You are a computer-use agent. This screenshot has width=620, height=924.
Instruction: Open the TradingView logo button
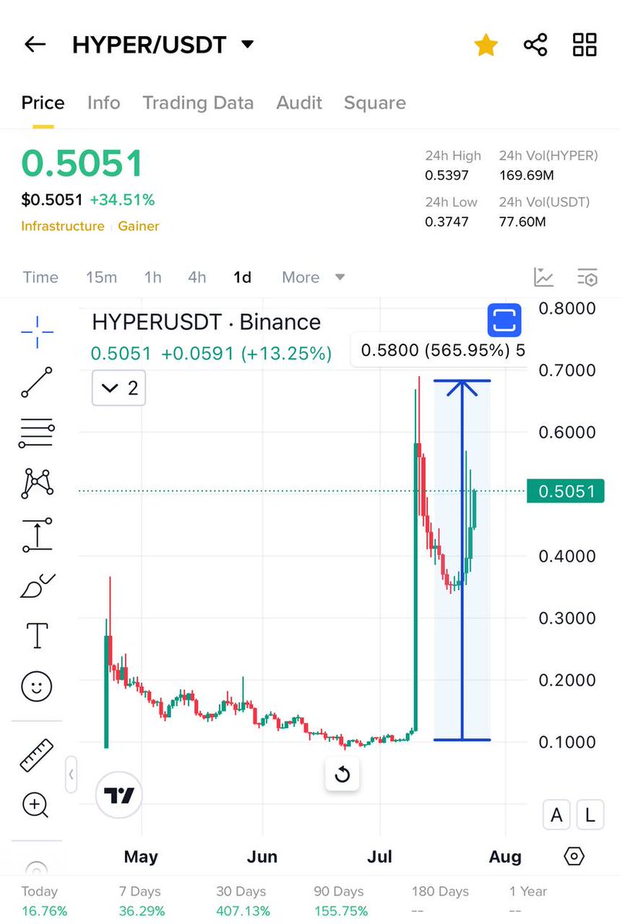tap(119, 795)
